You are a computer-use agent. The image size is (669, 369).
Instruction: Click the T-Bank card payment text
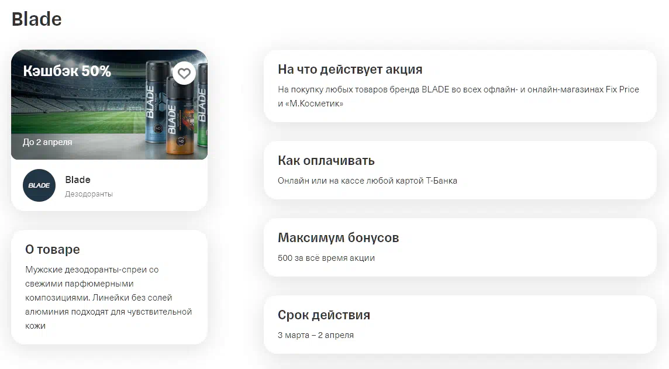click(x=367, y=181)
